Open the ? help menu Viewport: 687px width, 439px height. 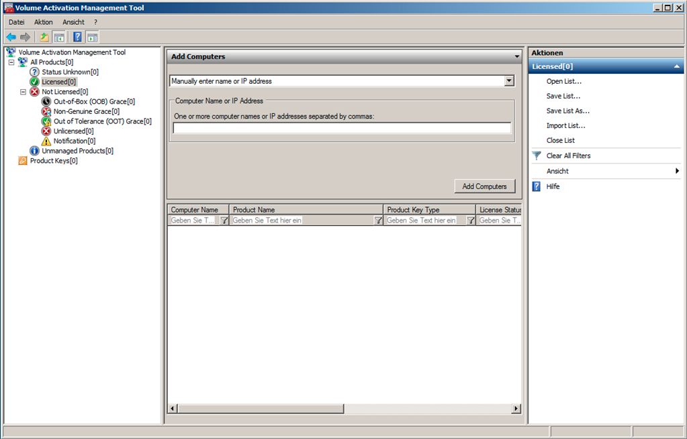[x=95, y=22]
